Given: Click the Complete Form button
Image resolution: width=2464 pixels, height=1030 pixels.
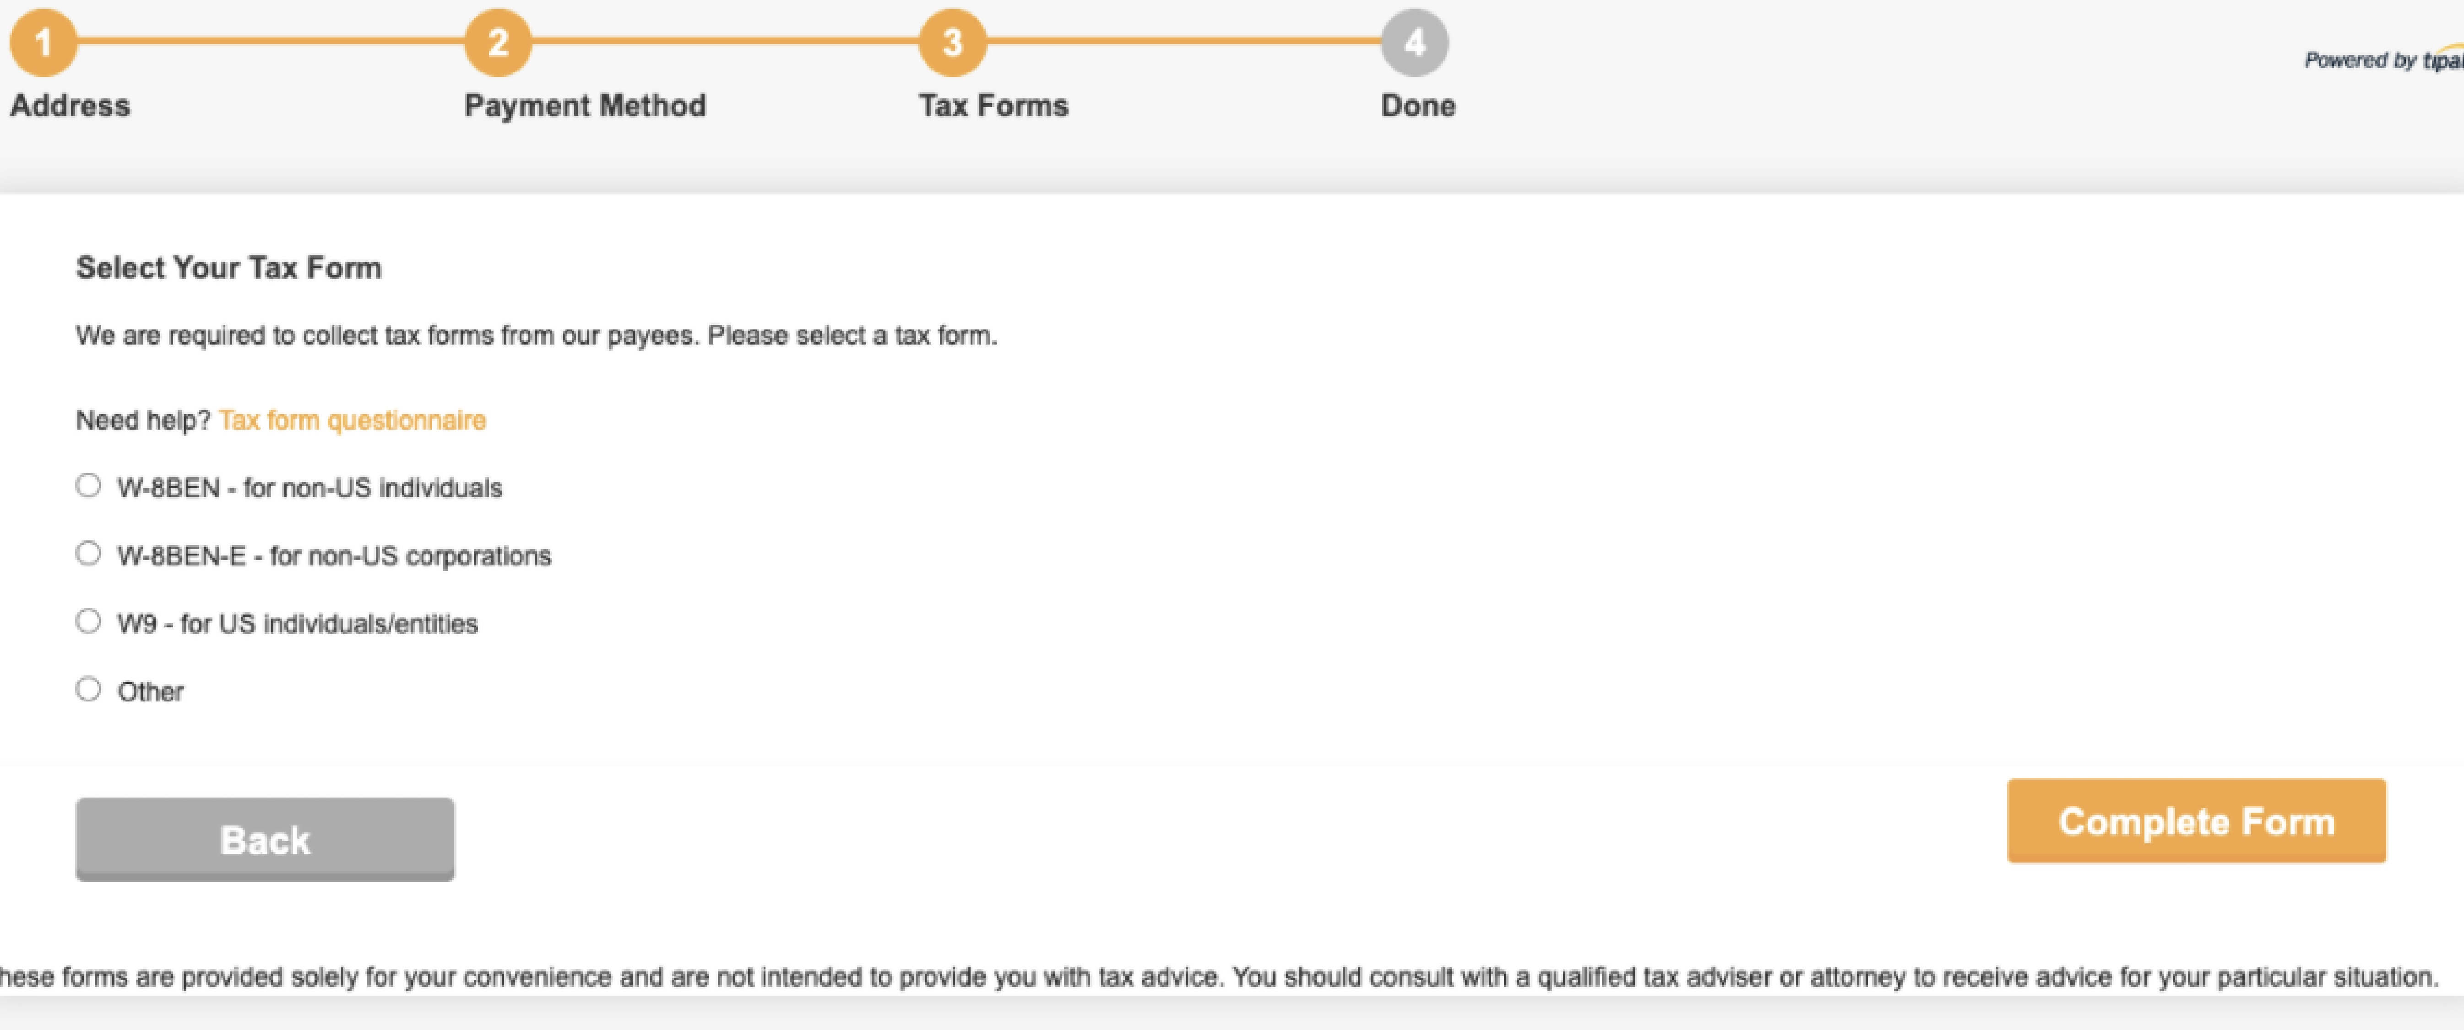Looking at the screenshot, I should pos(2196,820).
